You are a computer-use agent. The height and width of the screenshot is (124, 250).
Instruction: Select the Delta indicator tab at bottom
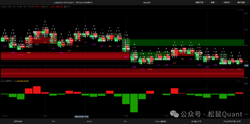160,121
